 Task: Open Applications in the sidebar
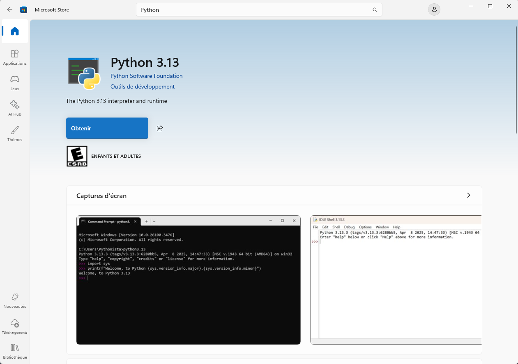point(15,57)
